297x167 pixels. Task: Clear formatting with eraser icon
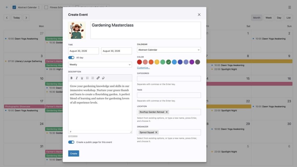103,78
